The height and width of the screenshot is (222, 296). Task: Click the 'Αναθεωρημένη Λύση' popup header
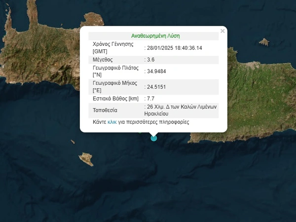point(153,36)
